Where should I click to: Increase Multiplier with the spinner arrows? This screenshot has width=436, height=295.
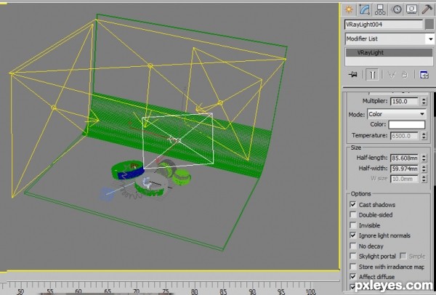click(x=424, y=100)
